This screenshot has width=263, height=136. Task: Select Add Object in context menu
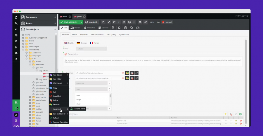click(x=59, y=75)
